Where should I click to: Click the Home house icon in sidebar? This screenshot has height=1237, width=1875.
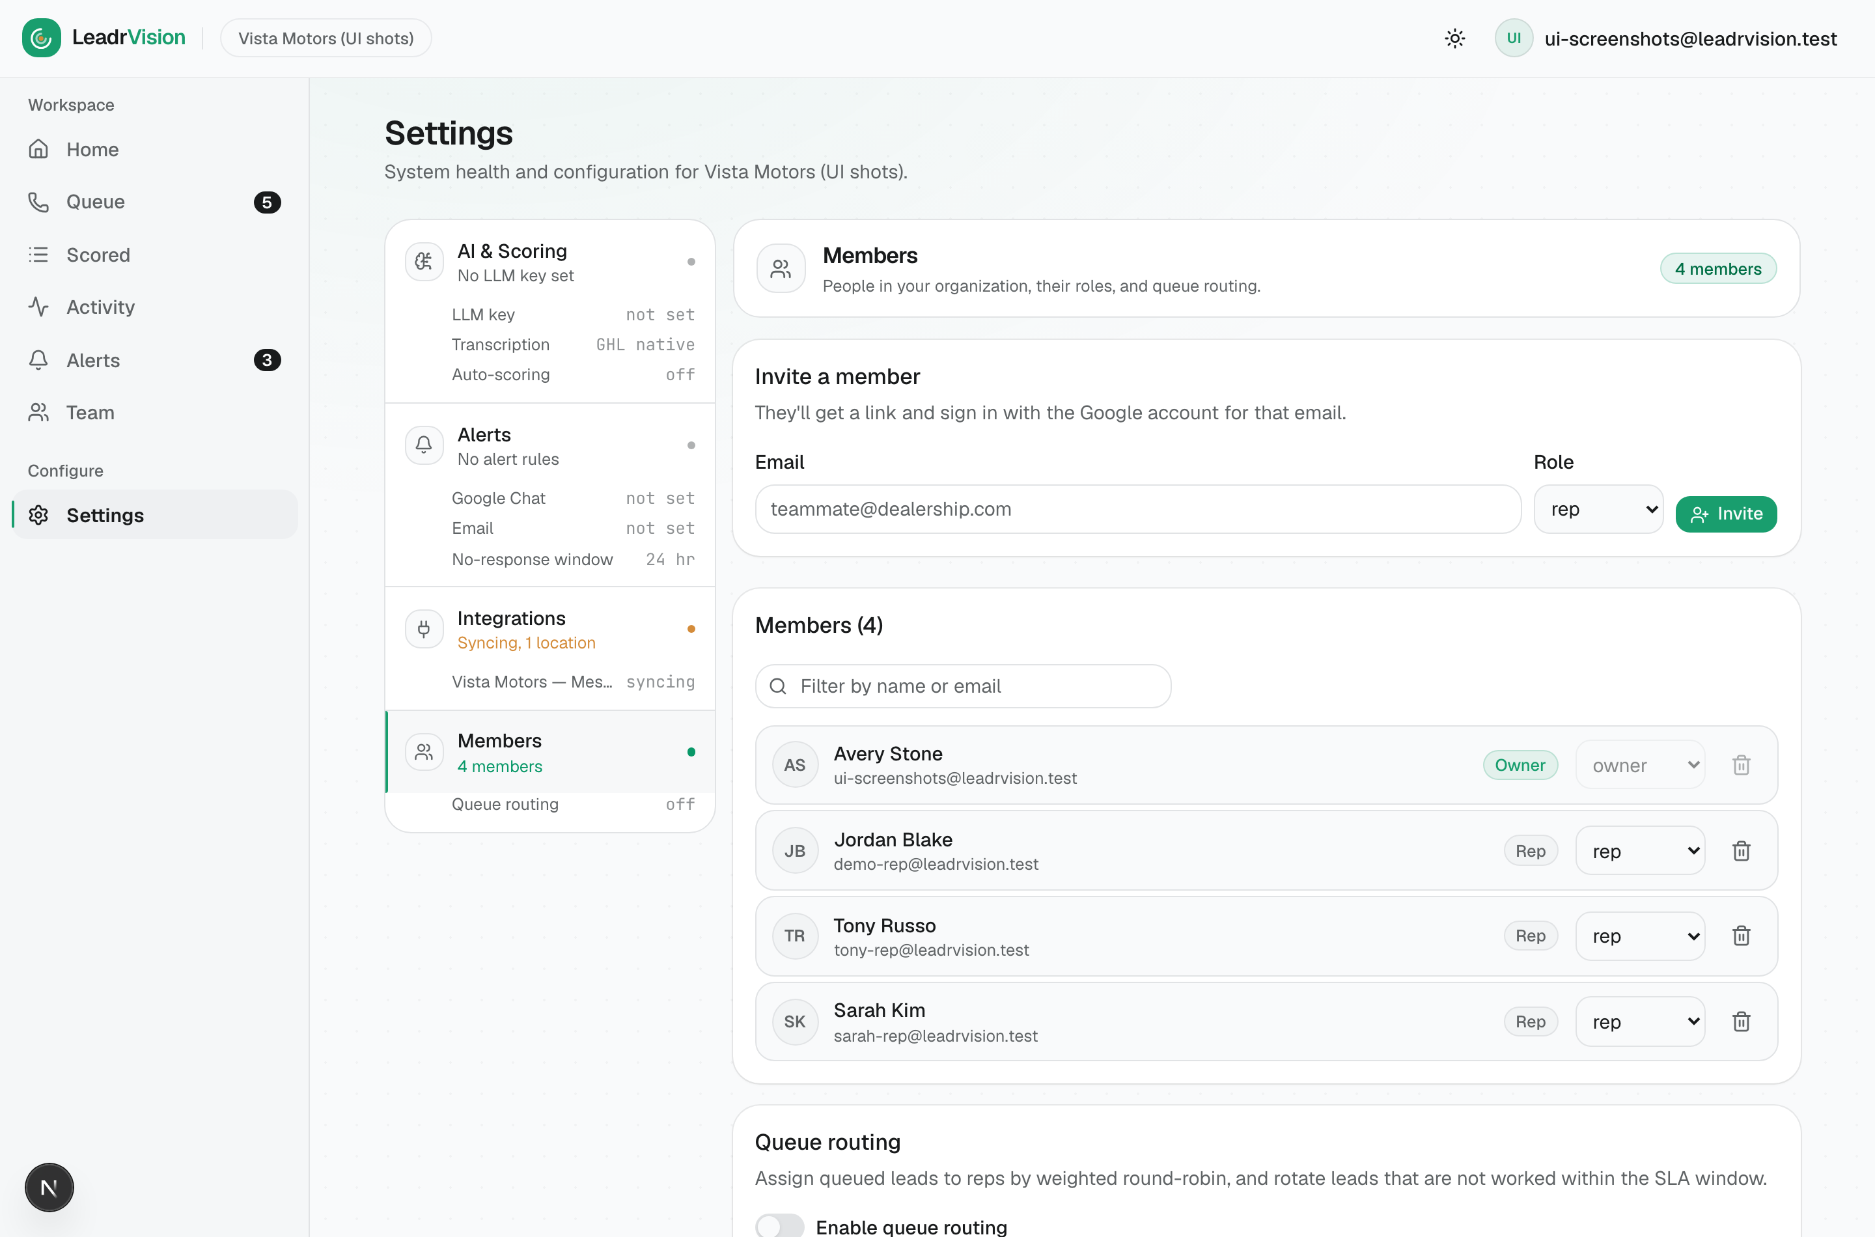coord(38,149)
